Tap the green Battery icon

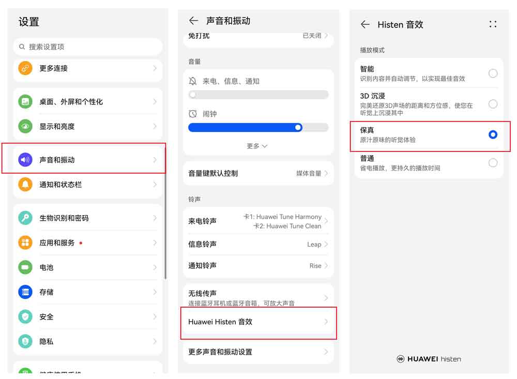(25, 267)
